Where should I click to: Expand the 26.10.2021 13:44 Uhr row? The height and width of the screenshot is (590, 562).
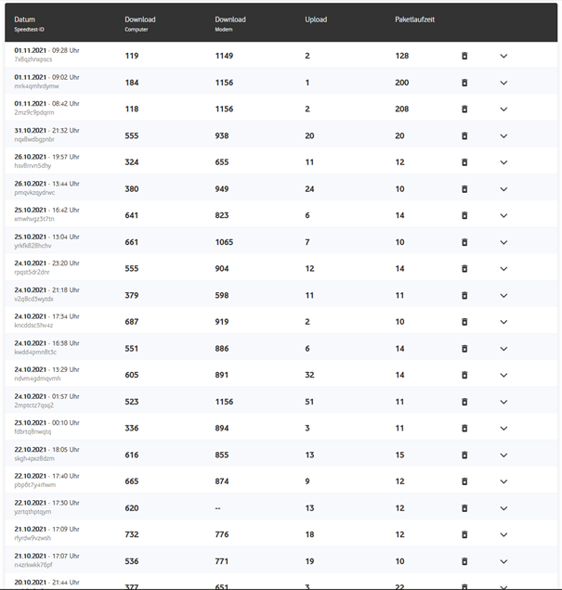503,189
